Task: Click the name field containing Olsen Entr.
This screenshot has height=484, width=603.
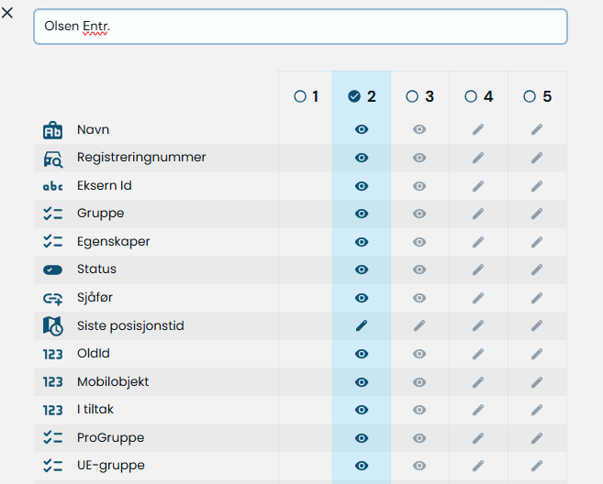Action: (x=300, y=27)
